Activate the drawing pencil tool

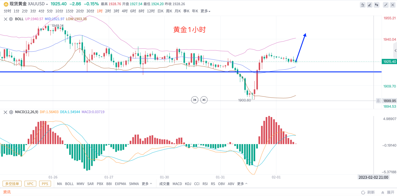tap(370, 5)
